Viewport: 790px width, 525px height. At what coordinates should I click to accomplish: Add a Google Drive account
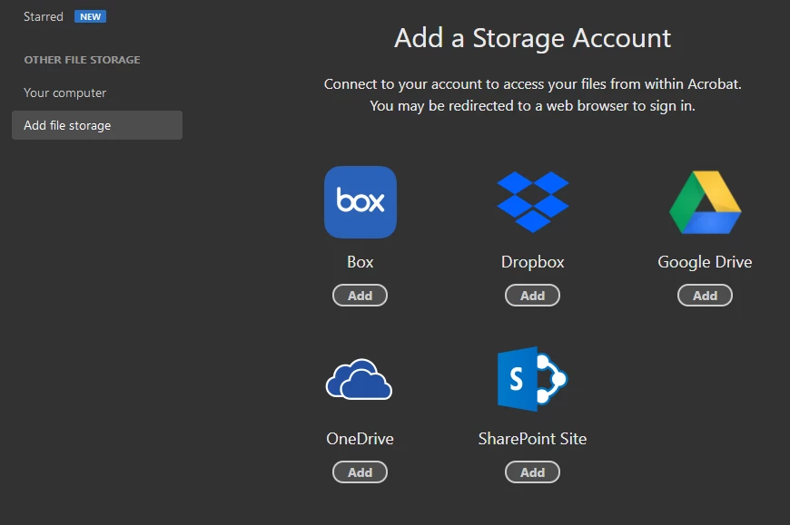(705, 296)
